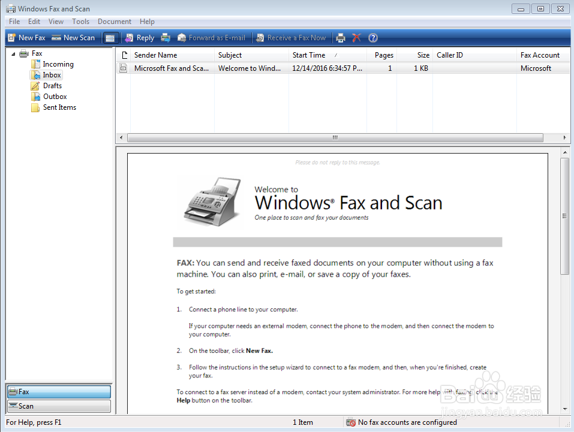Click the 'Microsoft' fax account cell

tap(536, 68)
